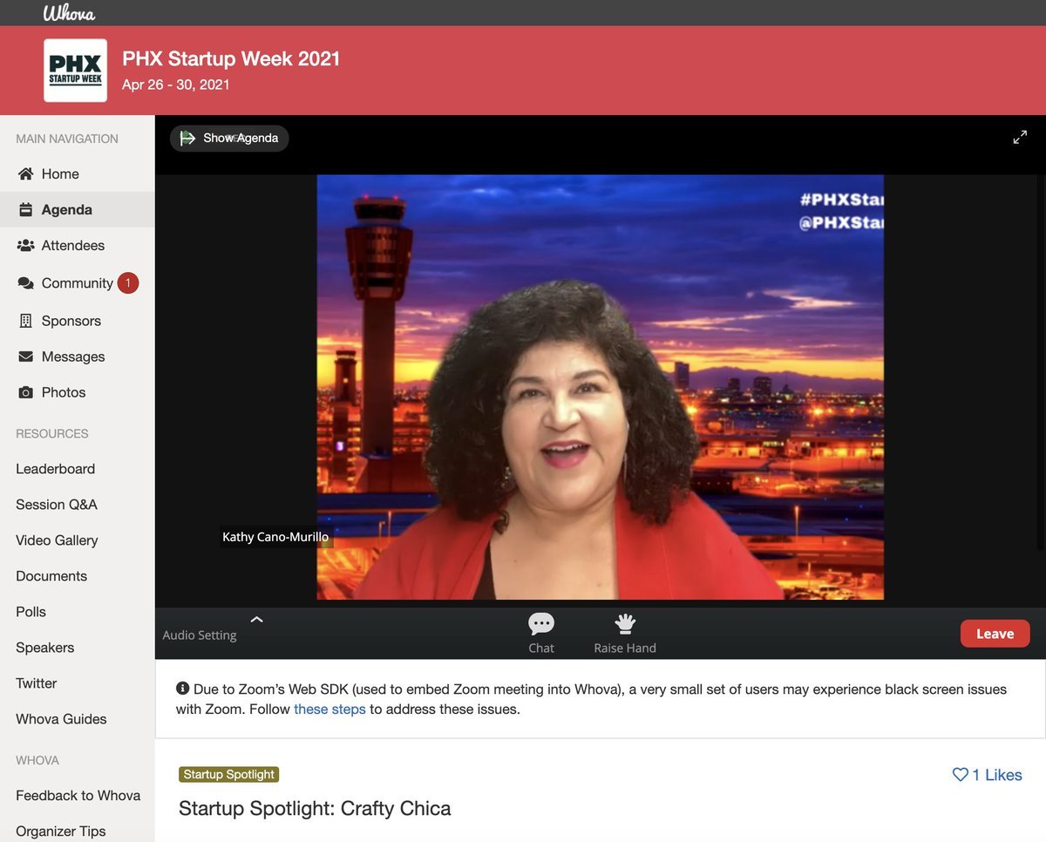The image size is (1046, 842).
Task: Click Audio Setting label
Action: click(200, 635)
